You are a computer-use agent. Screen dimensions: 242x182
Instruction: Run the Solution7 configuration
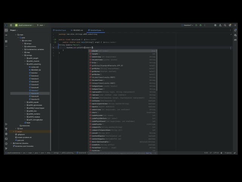click(x=196, y=25)
